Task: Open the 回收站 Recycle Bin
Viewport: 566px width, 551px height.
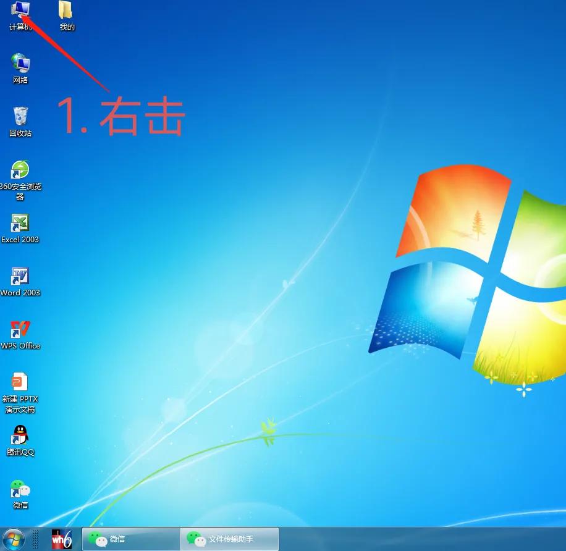Action: 19,119
